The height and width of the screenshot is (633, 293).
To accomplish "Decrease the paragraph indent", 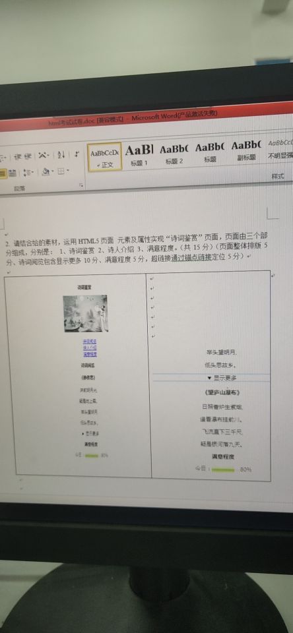I will tap(16, 157).
